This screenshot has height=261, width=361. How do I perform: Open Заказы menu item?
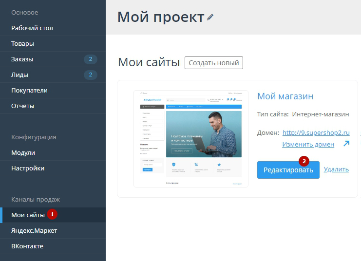[22, 59]
